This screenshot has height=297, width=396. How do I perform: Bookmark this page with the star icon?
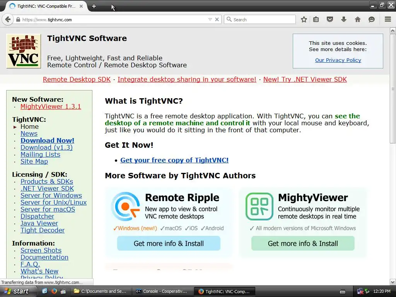(304, 19)
